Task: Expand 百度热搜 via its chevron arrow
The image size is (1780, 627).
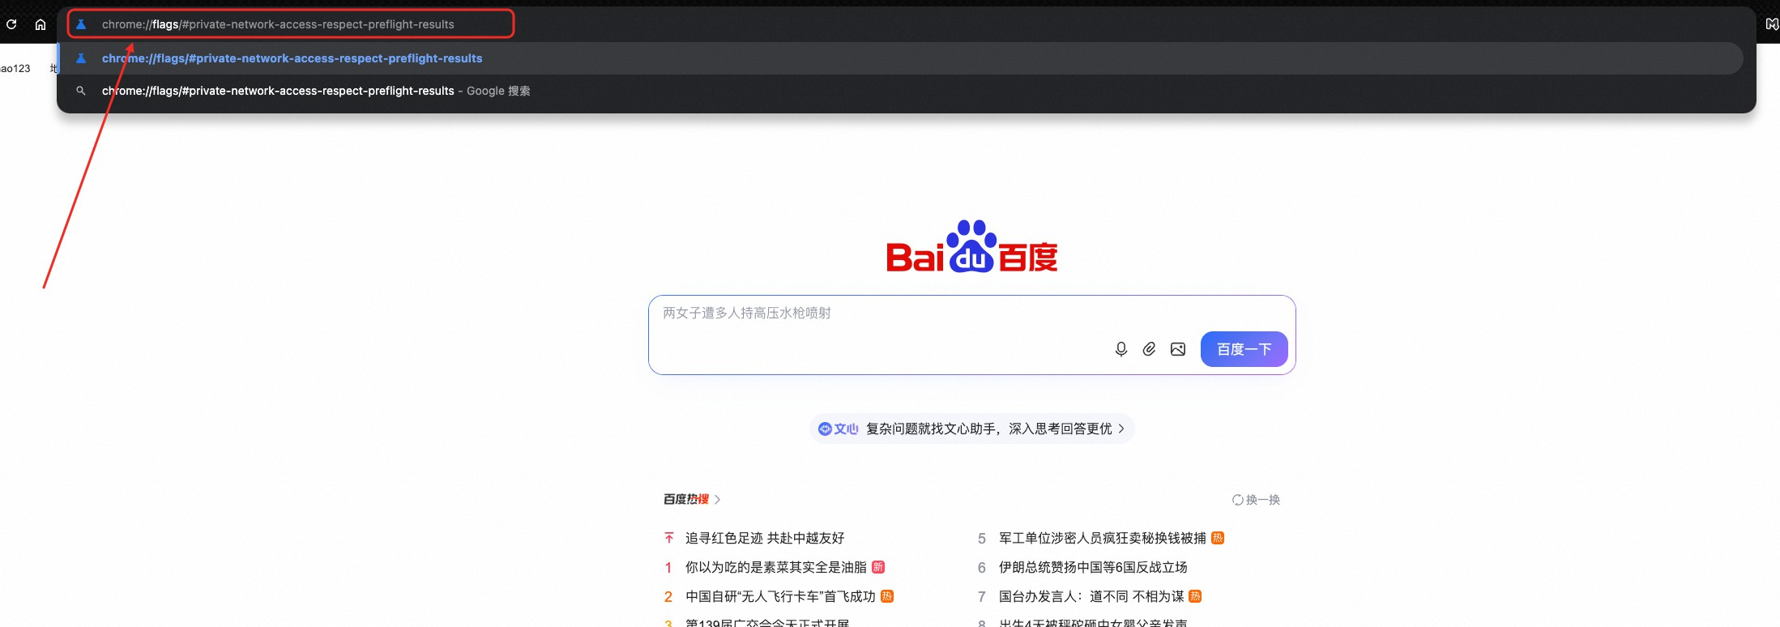Action: pos(718,500)
